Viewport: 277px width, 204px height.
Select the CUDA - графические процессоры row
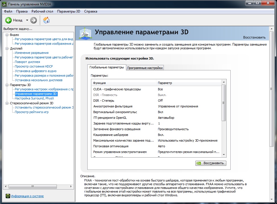click(156, 89)
